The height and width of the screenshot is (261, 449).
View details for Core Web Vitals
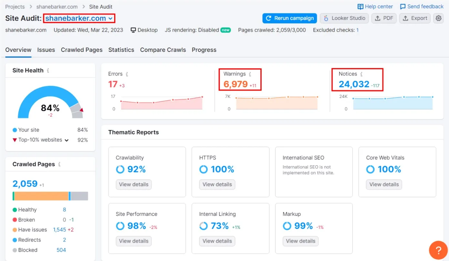(x=384, y=184)
